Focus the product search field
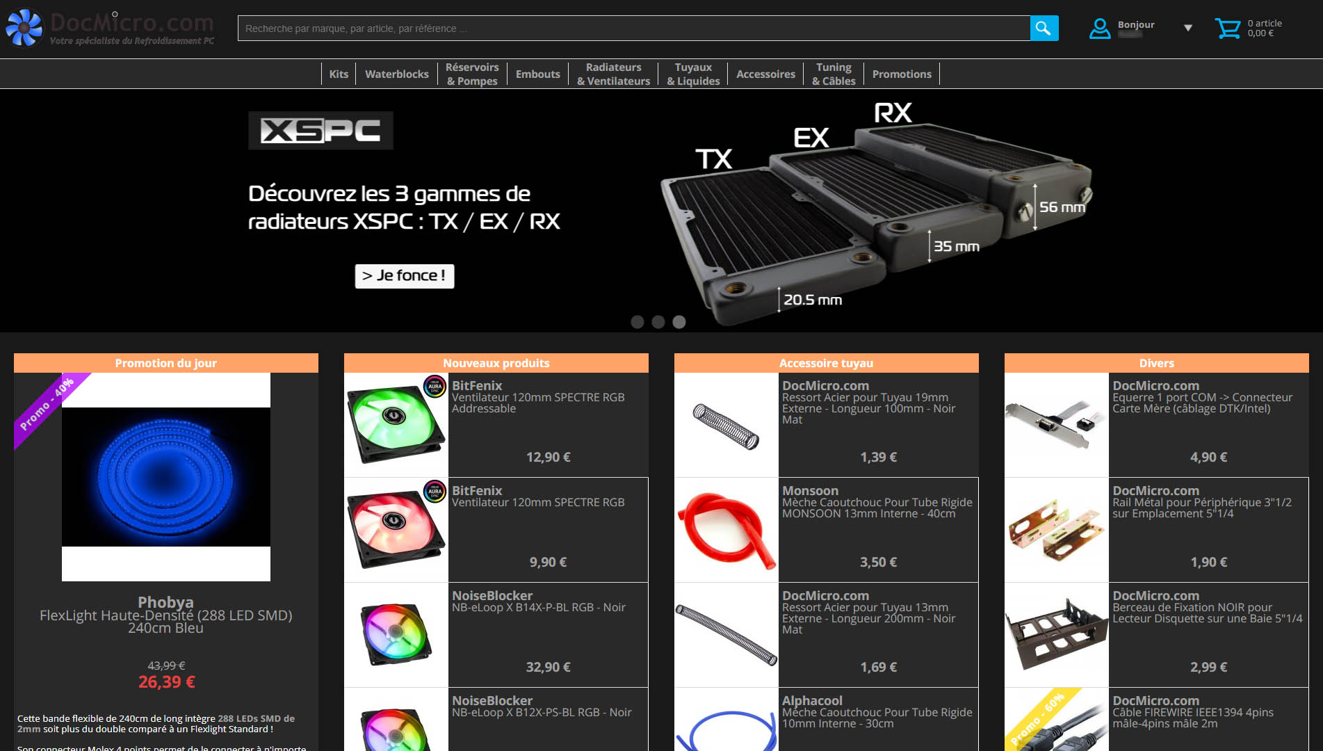Screen dimensions: 1323x751 (x=633, y=29)
